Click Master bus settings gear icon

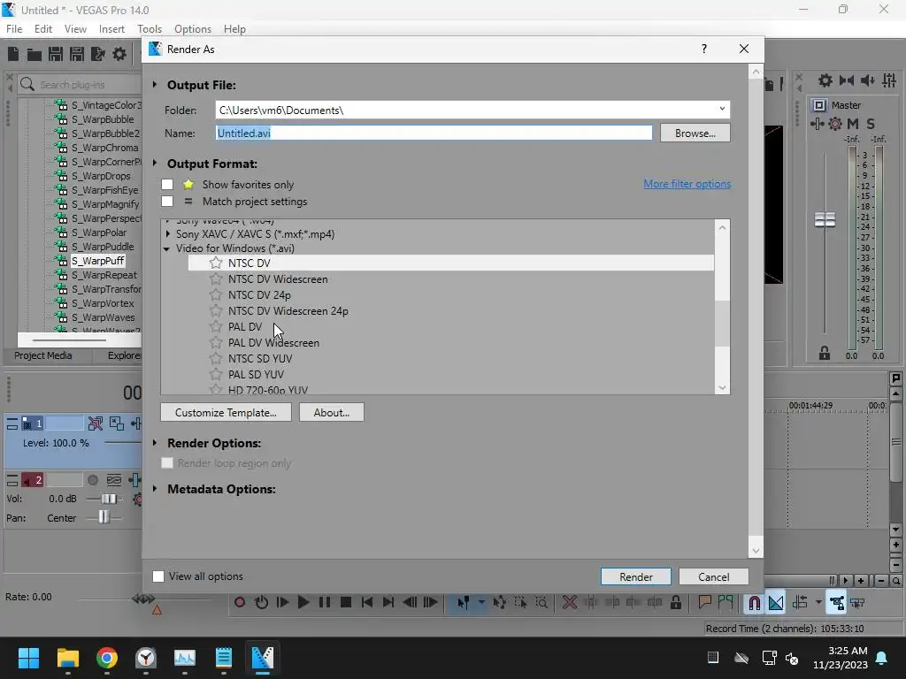click(825, 80)
